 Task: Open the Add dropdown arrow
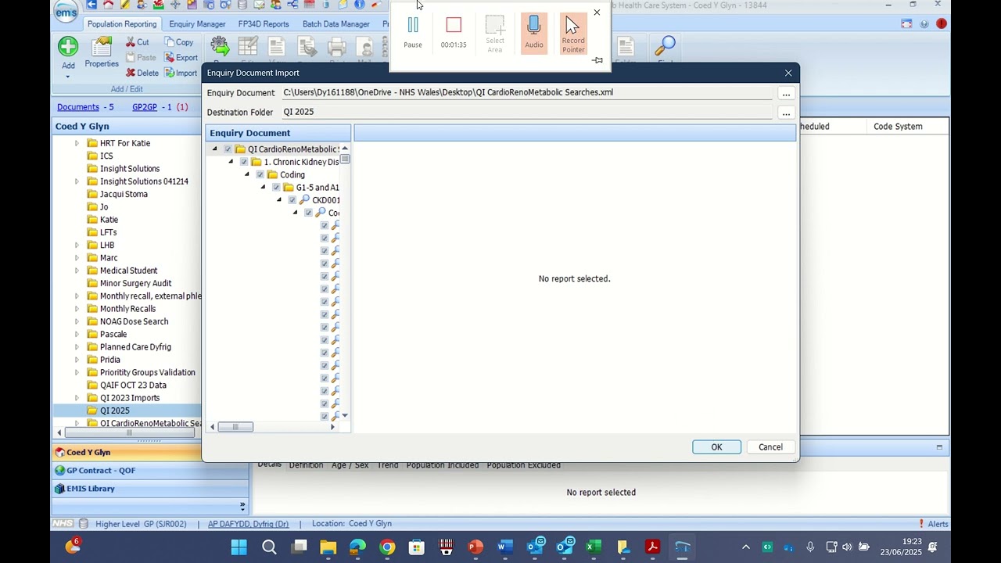click(x=68, y=76)
